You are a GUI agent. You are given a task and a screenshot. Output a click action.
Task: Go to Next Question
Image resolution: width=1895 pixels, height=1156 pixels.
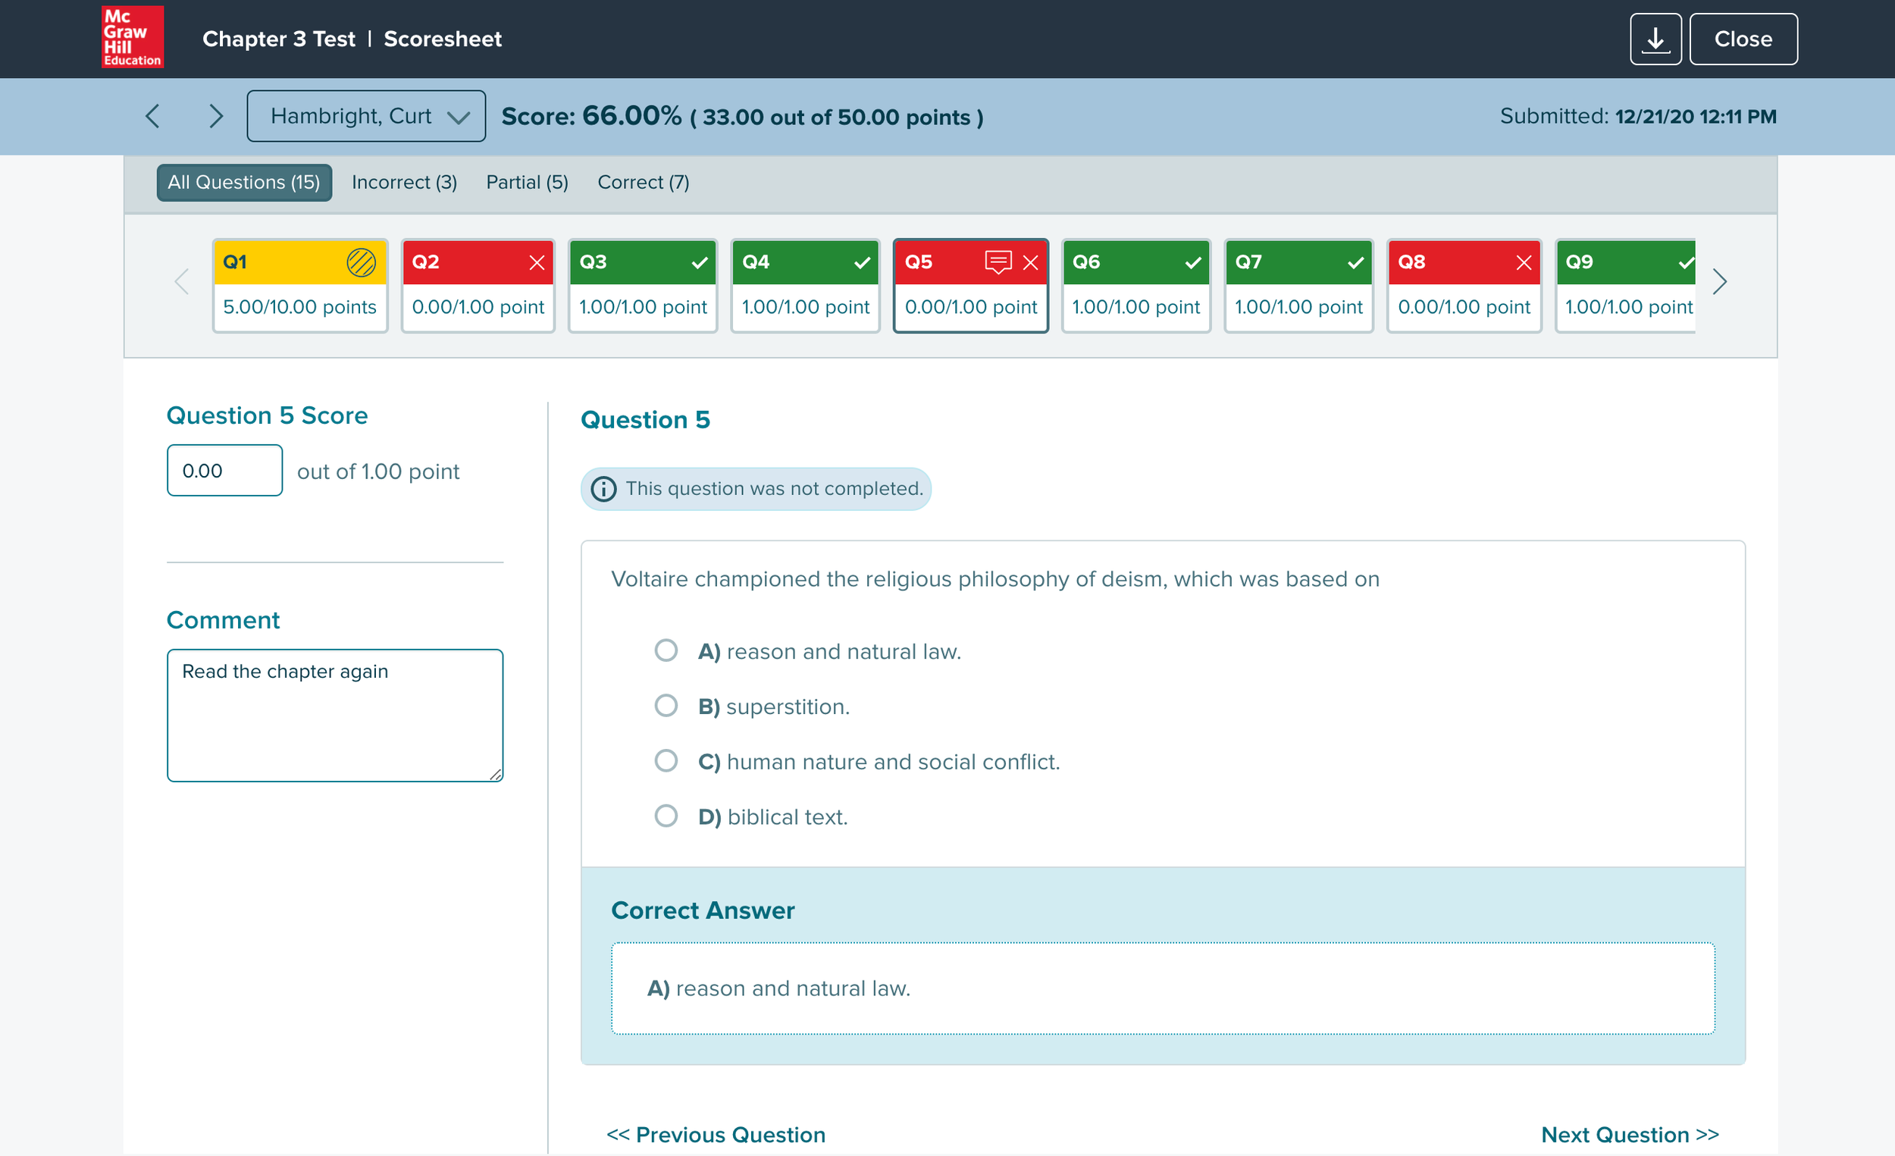[x=1631, y=1134]
